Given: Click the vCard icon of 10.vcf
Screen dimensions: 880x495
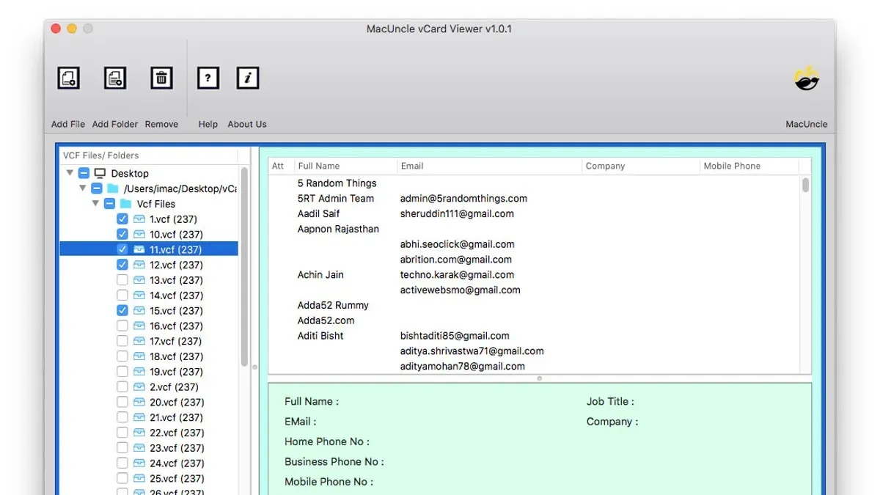Looking at the screenshot, I should [x=139, y=235].
